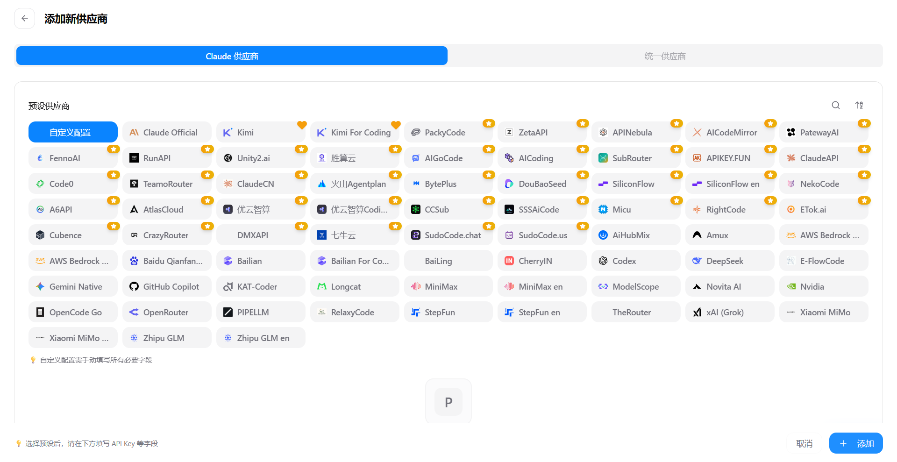This screenshot has width=897, height=462.
Task: Pick the SSSAiCode preset
Action: [542, 209]
